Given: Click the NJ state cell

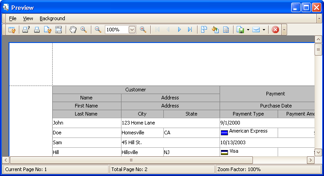Looking at the screenshot, I should coord(192,152).
